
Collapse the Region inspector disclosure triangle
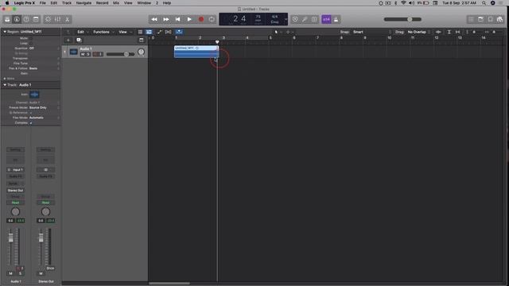point(5,32)
